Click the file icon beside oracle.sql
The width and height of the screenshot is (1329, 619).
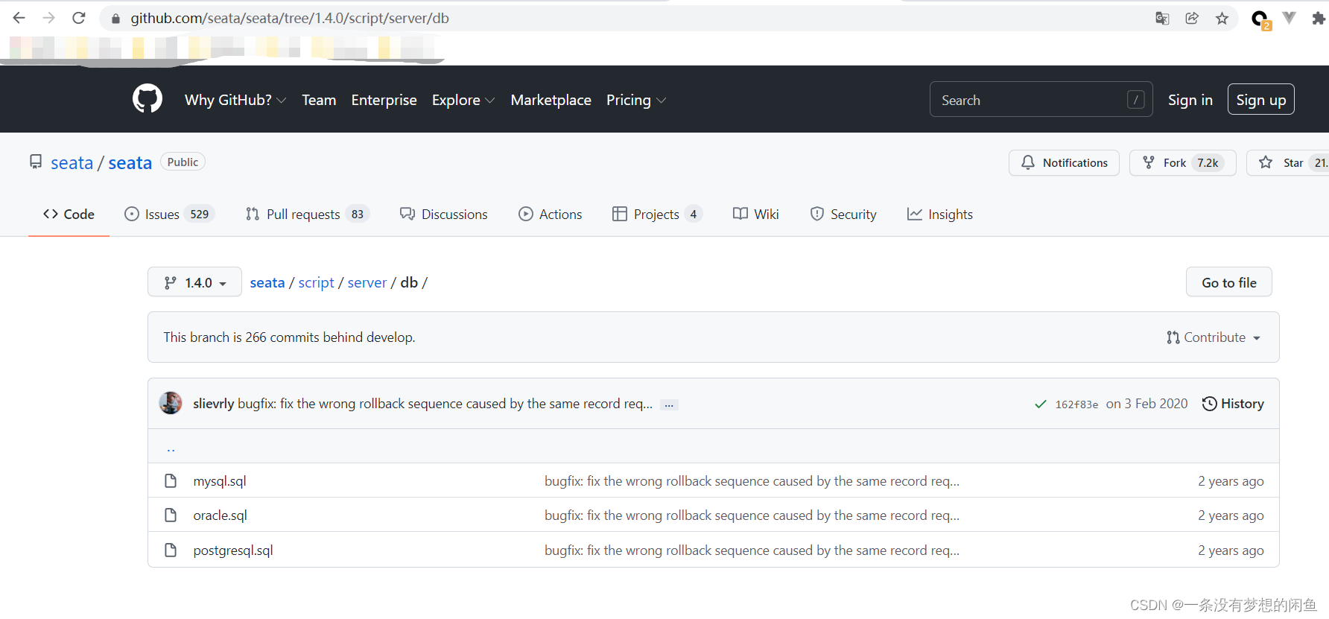coord(171,515)
